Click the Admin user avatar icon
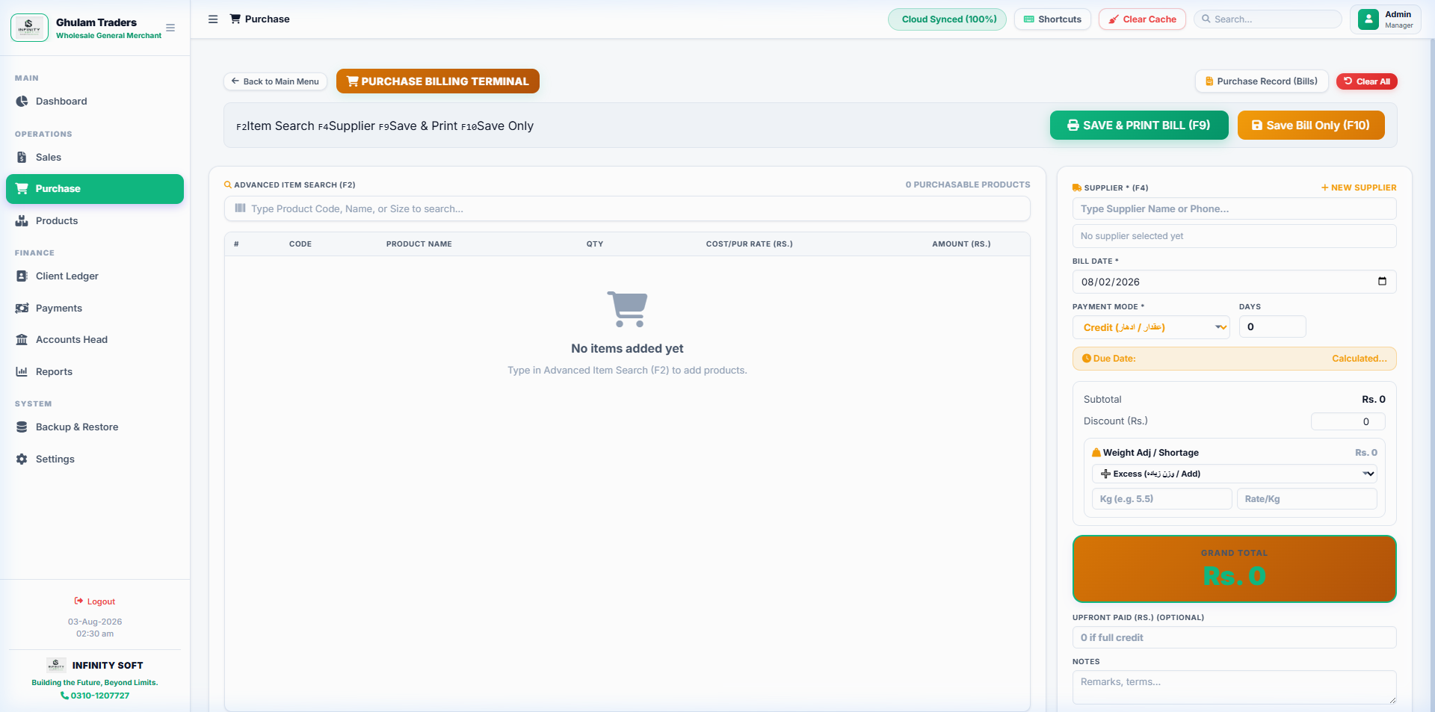The height and width of the screenshot is (712, 1435). coord(1368,19)
